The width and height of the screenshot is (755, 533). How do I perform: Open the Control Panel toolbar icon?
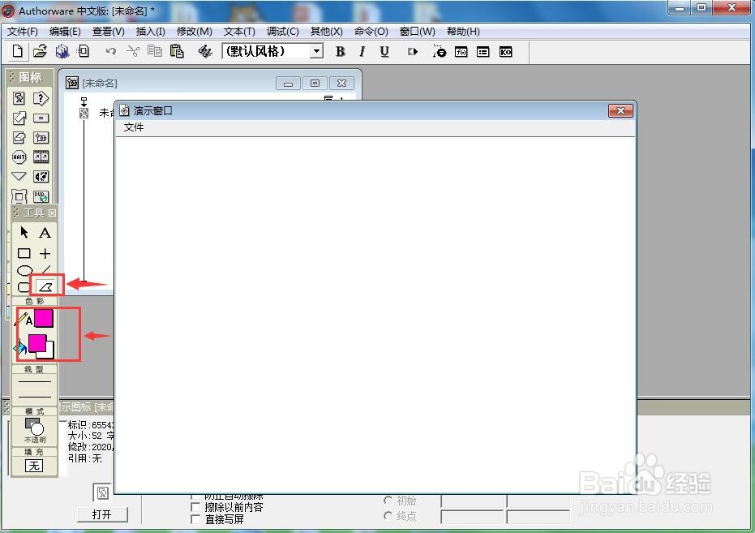(x=440, y=52)
